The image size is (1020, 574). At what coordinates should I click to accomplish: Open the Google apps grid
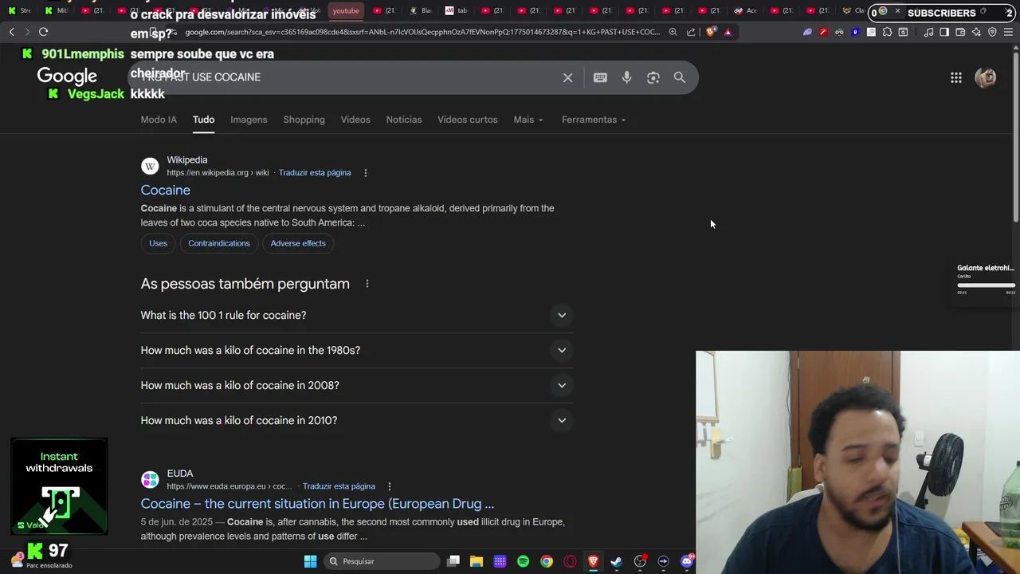(956, 77)
